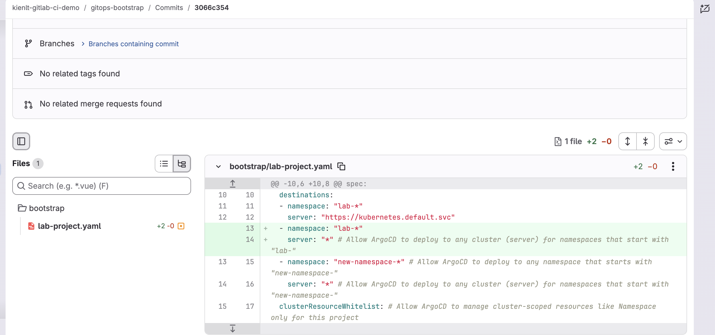
Task: Go to gitops-bootstrap breadcrumb
Action: (x=117, y=8)
